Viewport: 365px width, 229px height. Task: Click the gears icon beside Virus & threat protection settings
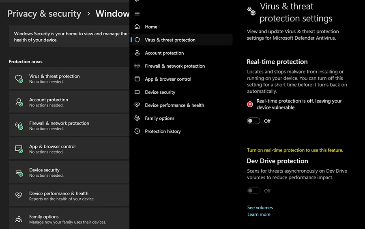251,11
